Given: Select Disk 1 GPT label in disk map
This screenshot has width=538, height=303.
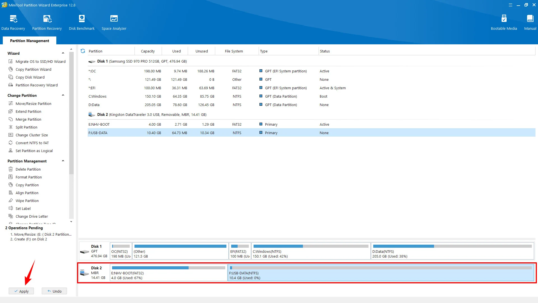Looking at the screenshot, I should (94, 251).
